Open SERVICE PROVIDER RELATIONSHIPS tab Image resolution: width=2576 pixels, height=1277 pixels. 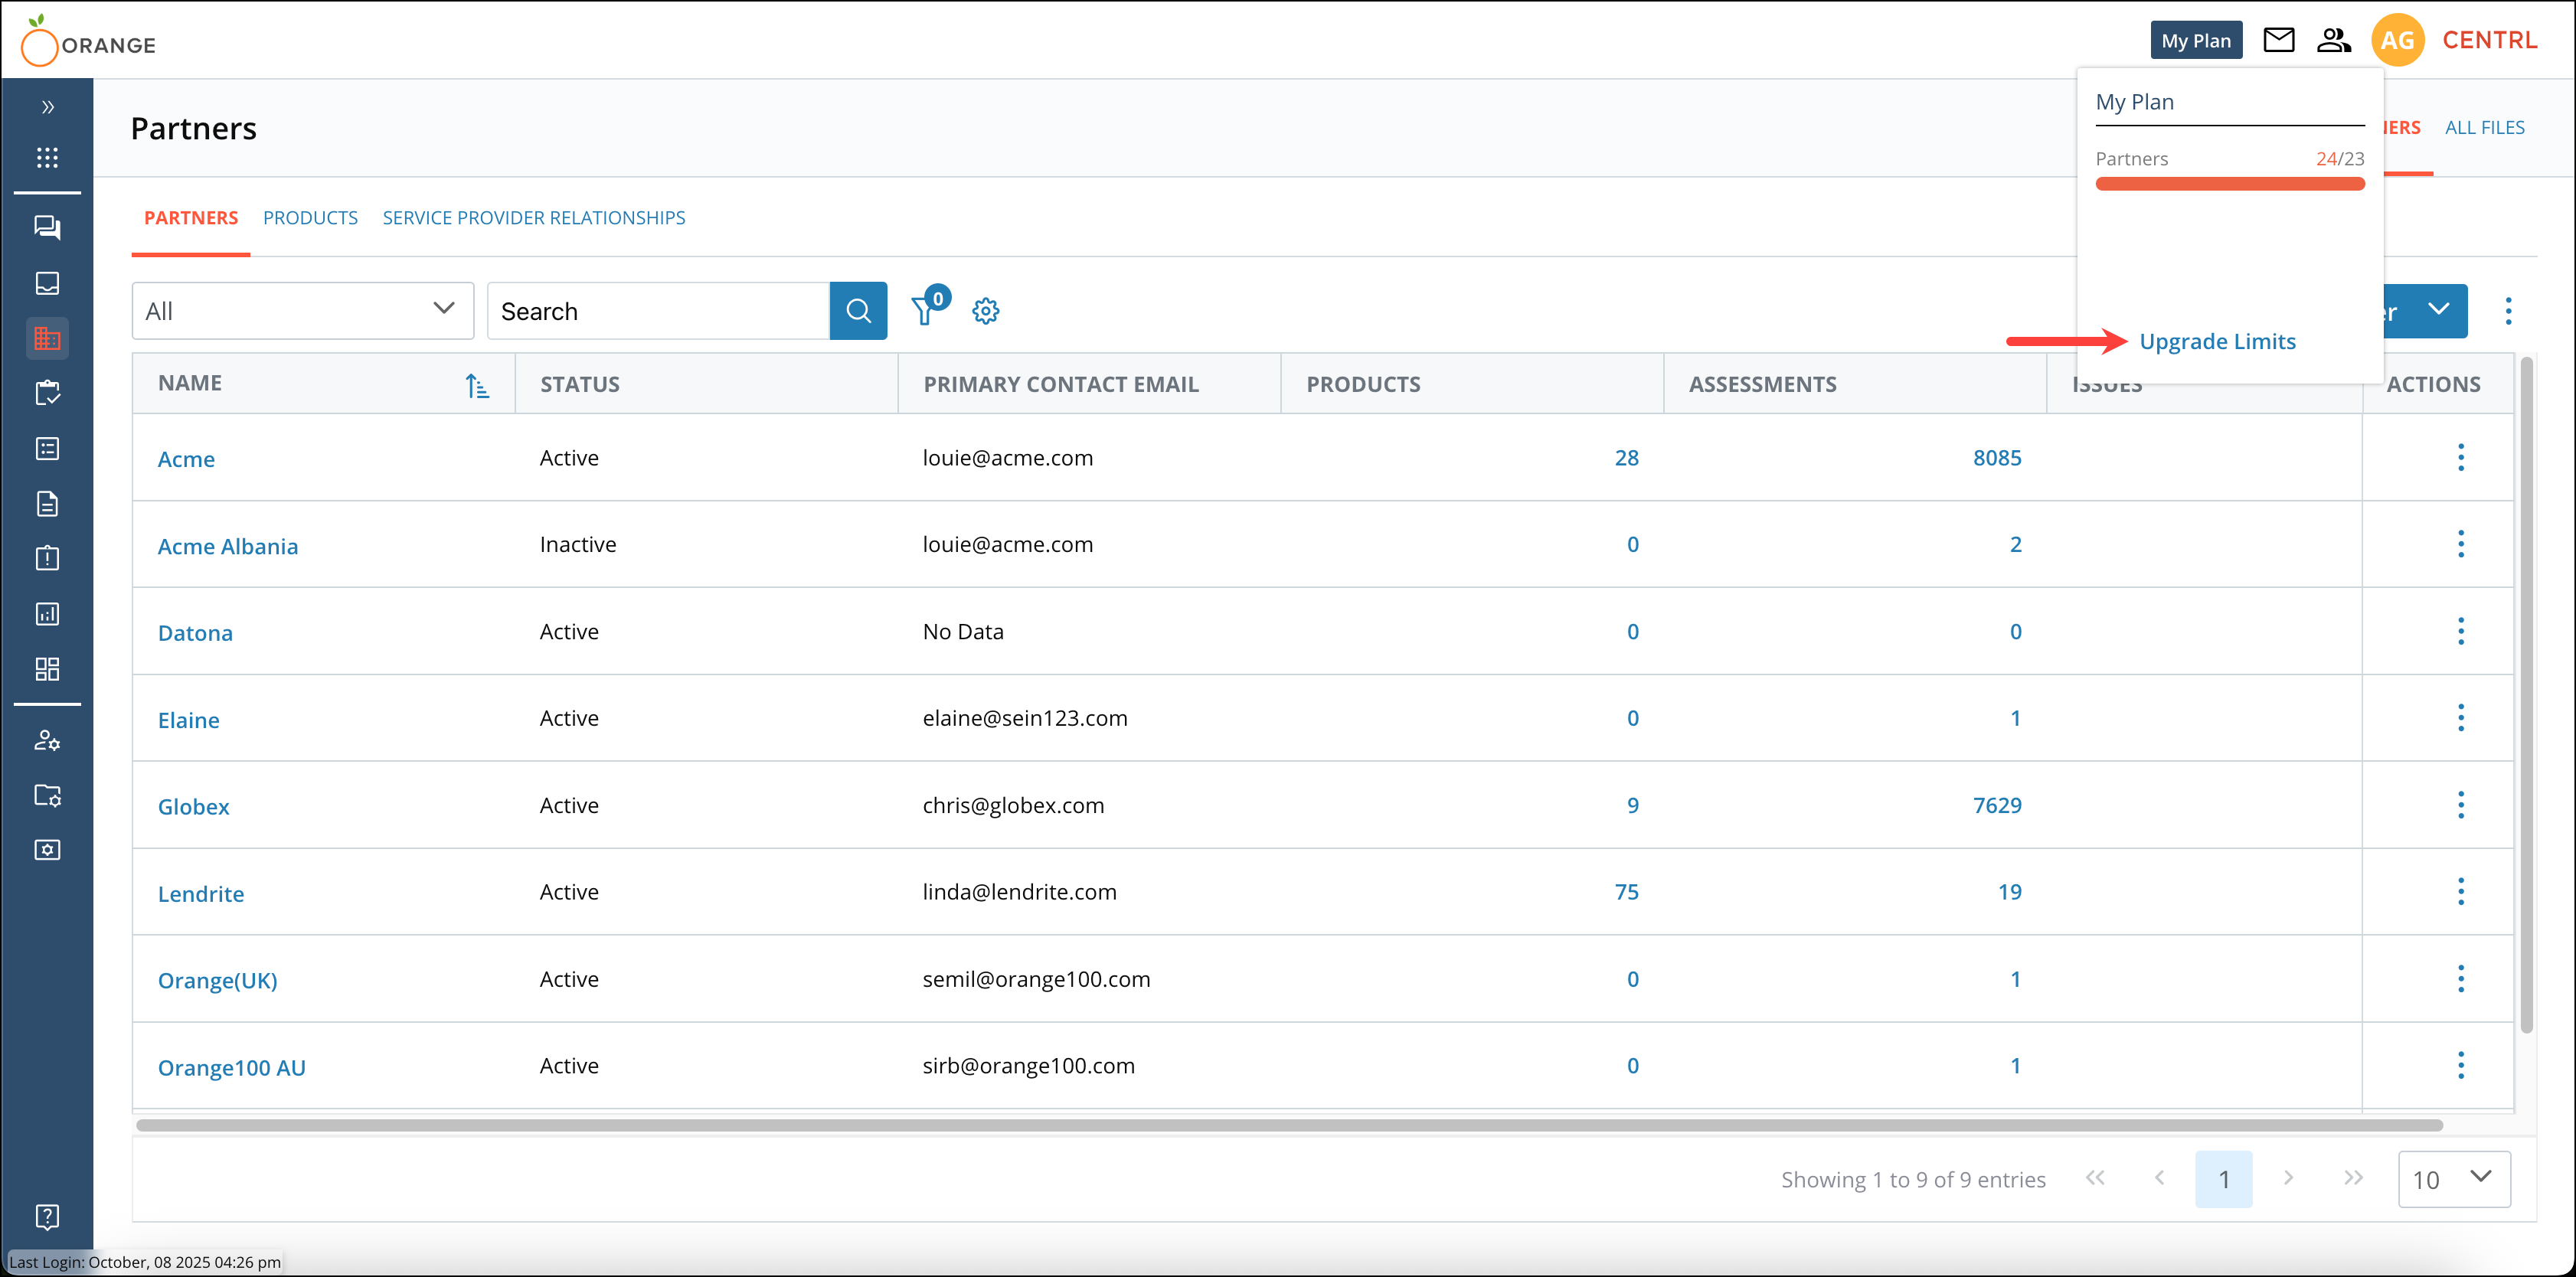pos(533,218)
